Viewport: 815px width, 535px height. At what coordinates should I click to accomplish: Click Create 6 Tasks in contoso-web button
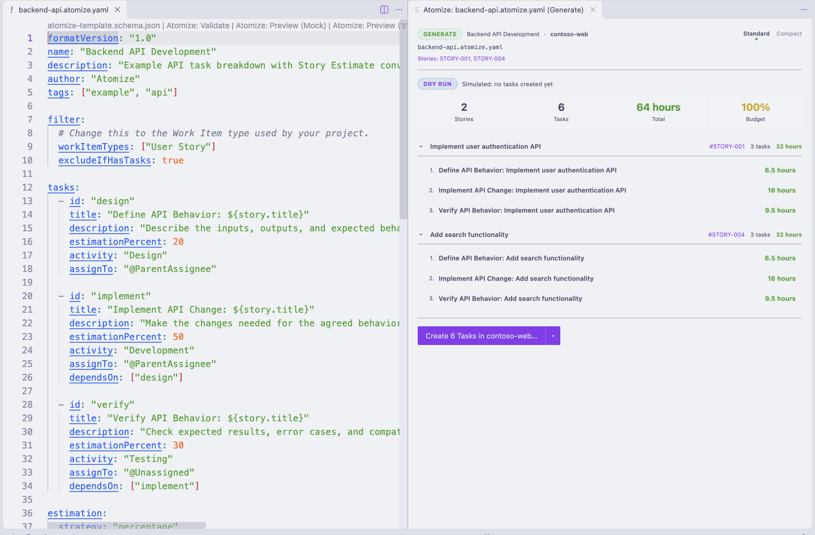point(482,336)
